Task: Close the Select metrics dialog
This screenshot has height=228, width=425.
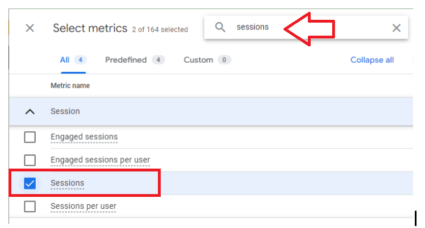Action: [x=30, y=28]
